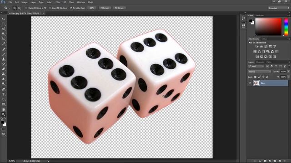This screenshot has height=163, width=291.
Task: Select the Lasso tool
Action: pos(3,29)
